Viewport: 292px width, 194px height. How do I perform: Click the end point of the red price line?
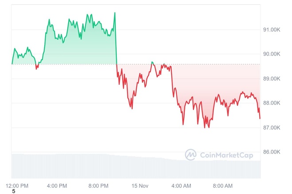tap(260, 118)
